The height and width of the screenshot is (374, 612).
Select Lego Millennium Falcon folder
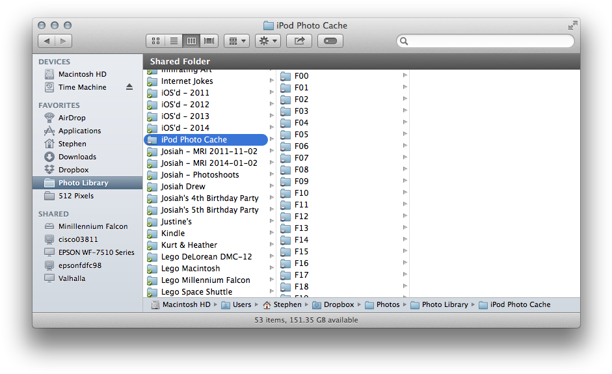206,280
